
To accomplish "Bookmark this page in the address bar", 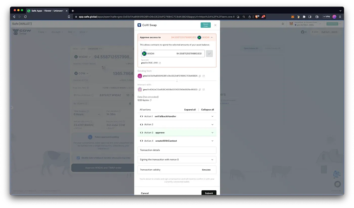I will coord(69,17).
